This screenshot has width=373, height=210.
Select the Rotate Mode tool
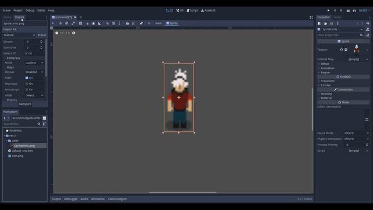click(x=67, y=23)
